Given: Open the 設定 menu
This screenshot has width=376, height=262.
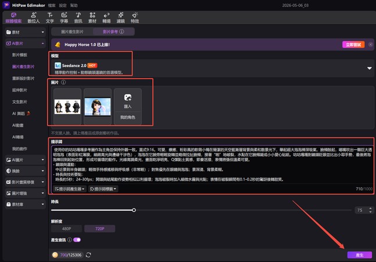Looking at the screenshot, I should click(63, 5).
